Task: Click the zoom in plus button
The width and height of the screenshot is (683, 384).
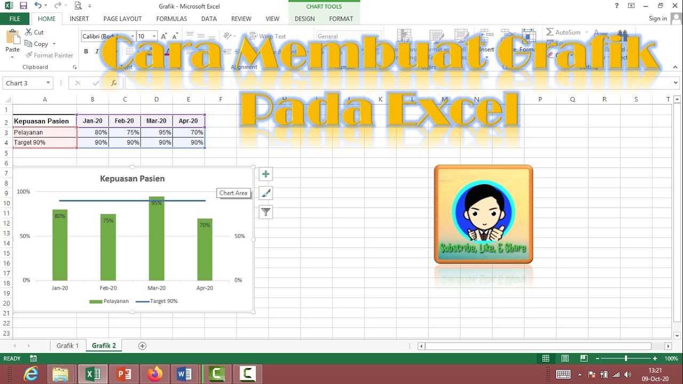Action: (x=654, y=358)
